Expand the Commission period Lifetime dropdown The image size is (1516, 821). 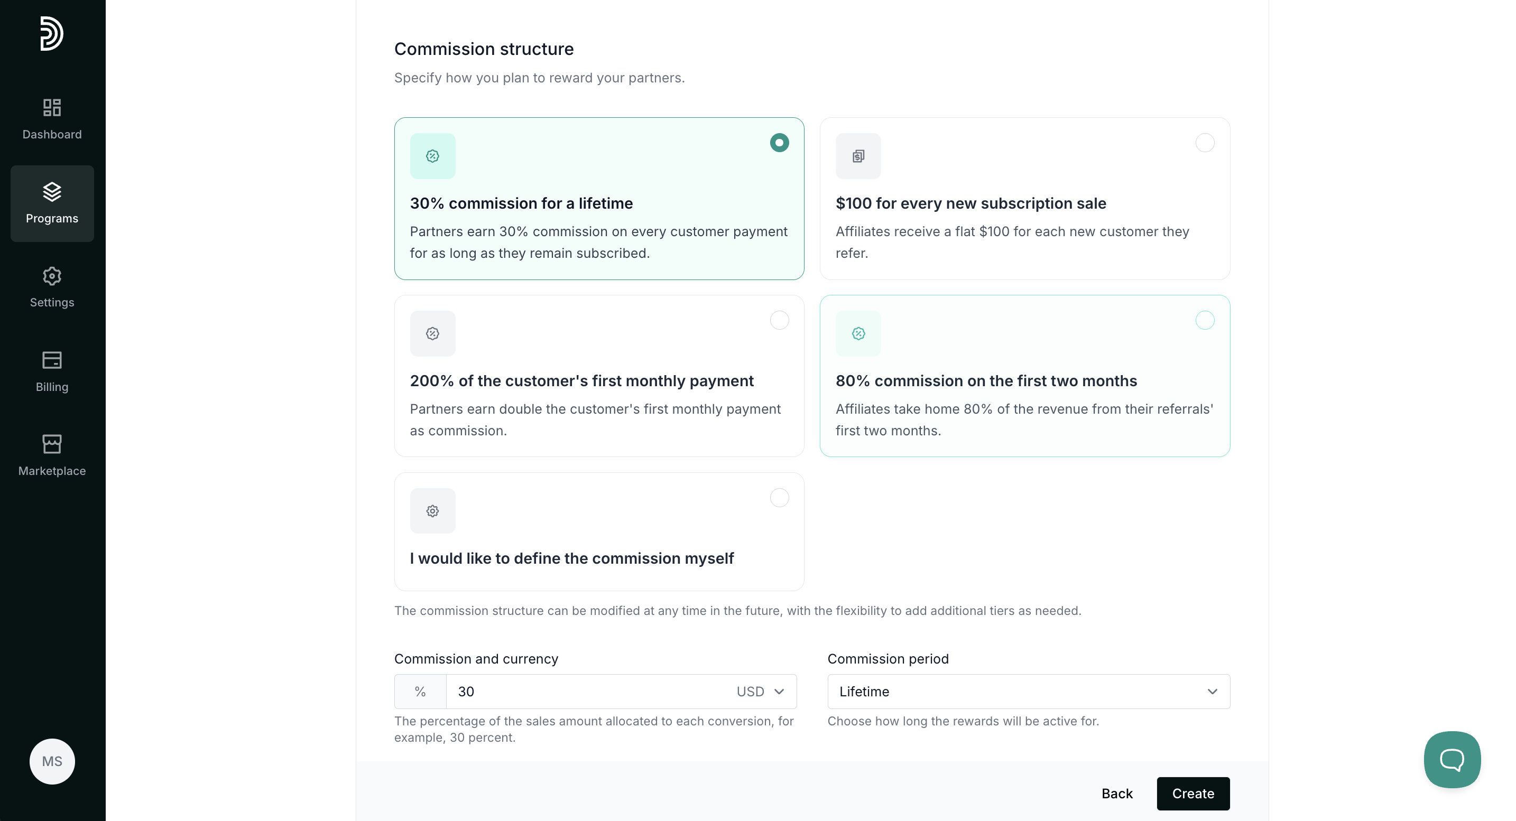pyautogui.click(x=1028, y=692)
